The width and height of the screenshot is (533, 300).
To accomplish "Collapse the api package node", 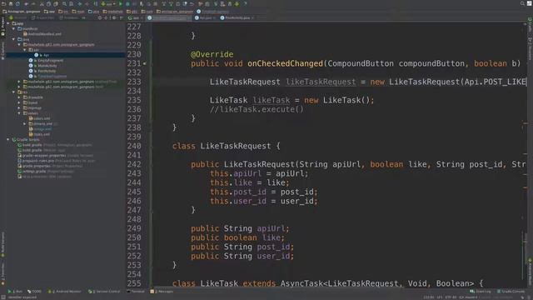I will [x=24, y=50].
